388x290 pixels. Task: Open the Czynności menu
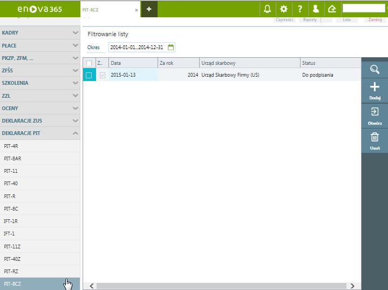pos(284,19)
